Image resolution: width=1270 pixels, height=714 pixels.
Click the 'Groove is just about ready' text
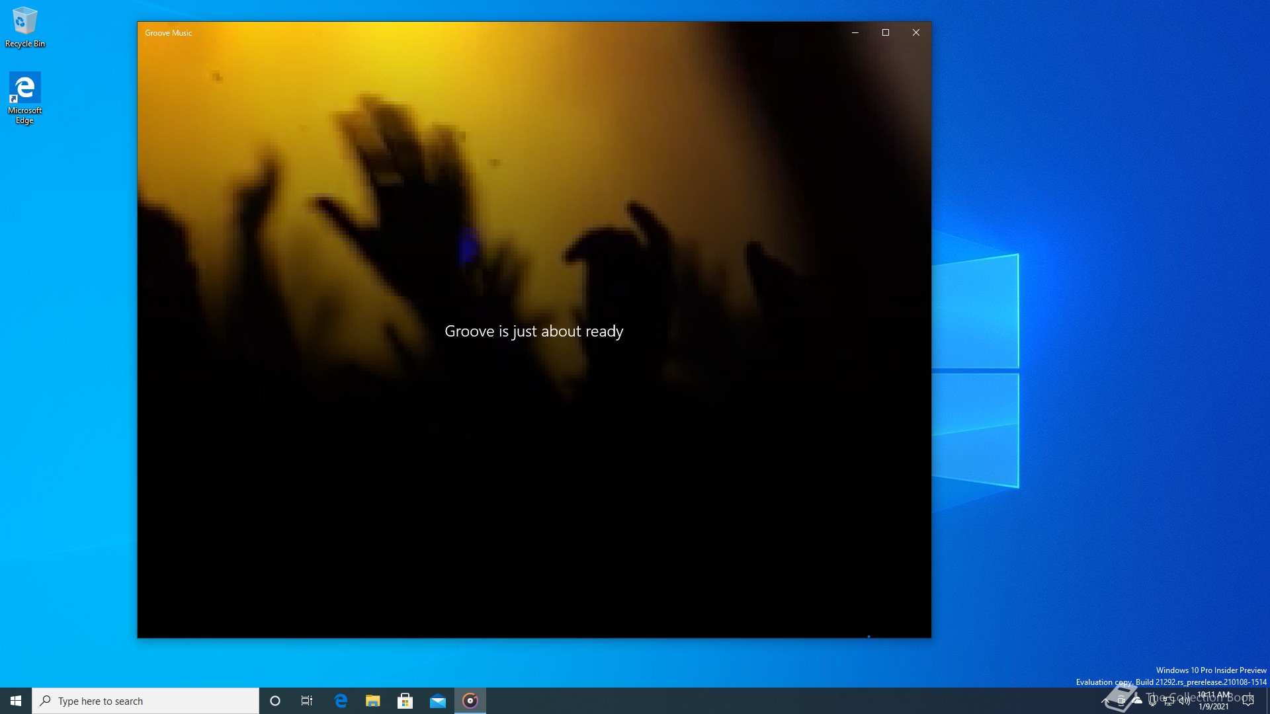(534, 331)
